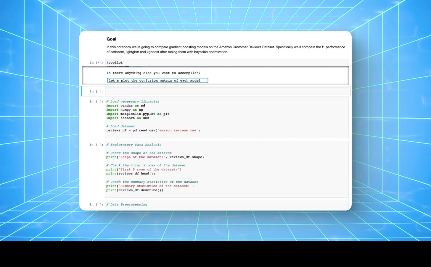Click the %copilot magic command text
This screenshot has width=431, height=267.
click(115, 62)
